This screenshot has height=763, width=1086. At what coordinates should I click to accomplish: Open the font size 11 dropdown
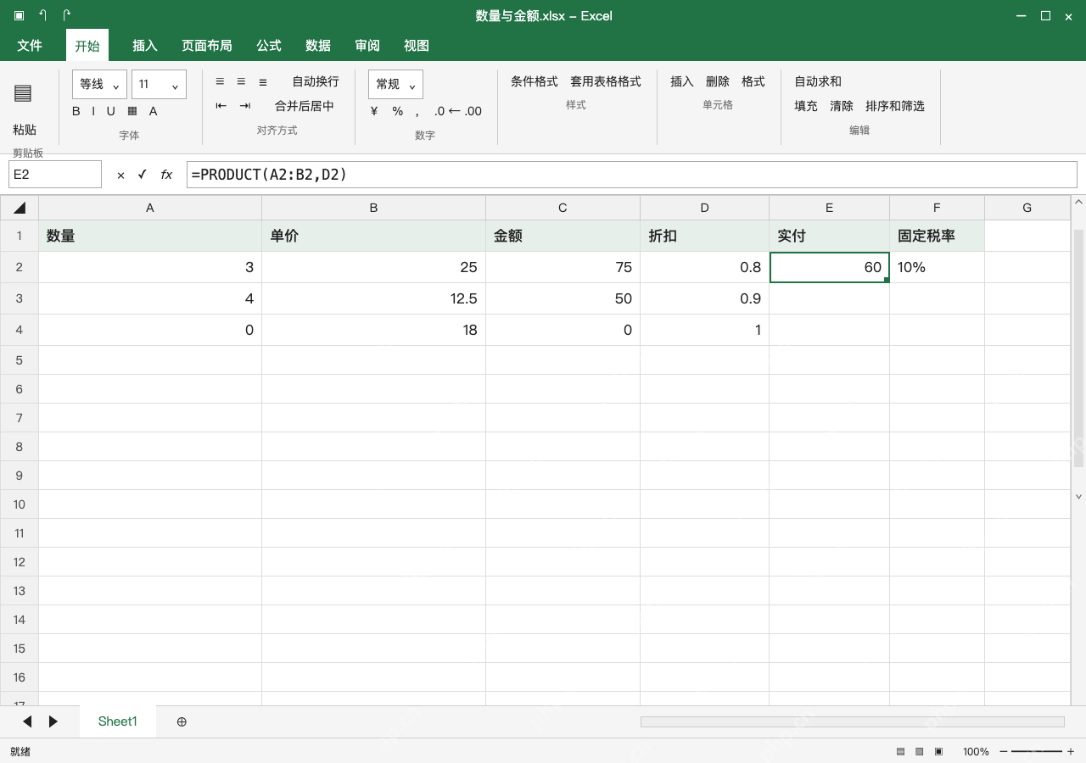point(159,85)
